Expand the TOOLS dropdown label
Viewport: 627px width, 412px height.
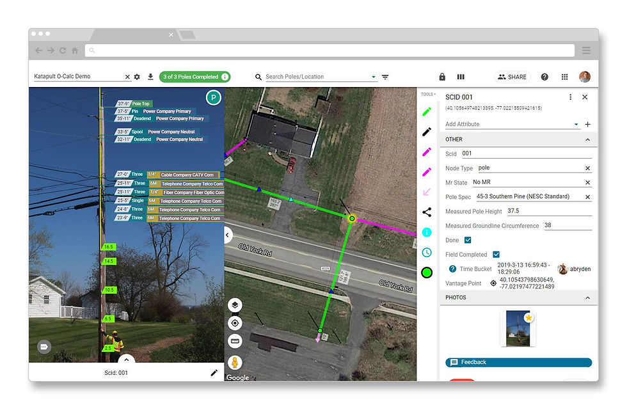coord(428,95)
